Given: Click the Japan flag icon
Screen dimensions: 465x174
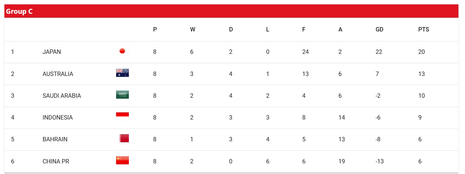Looking at the screenshot, I should click(x=122, y=51).
